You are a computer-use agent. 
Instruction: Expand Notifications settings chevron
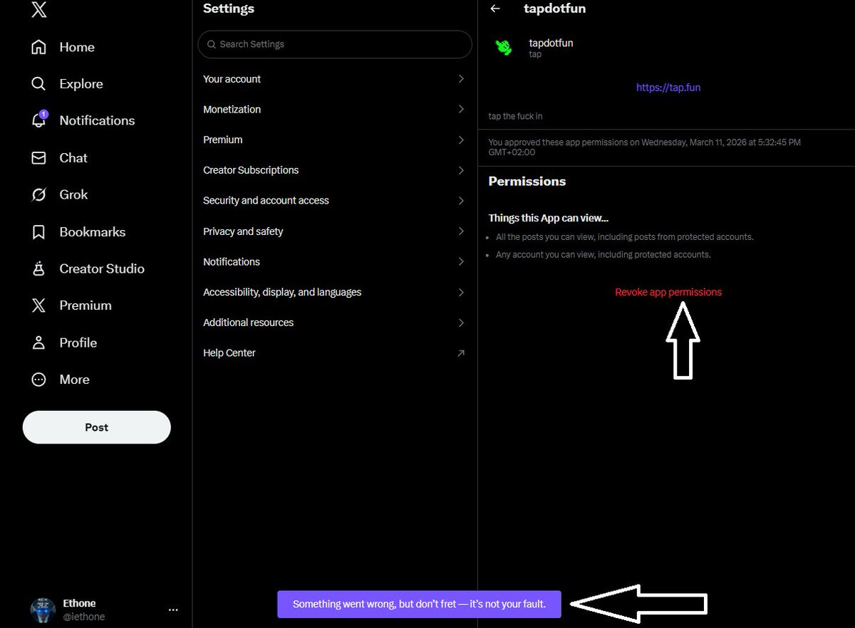[x=461, y=262]
